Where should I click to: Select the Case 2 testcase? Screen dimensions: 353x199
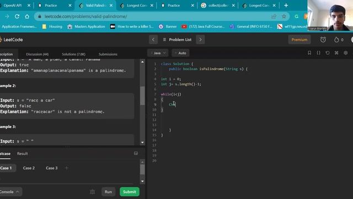[x=29, y=168]
